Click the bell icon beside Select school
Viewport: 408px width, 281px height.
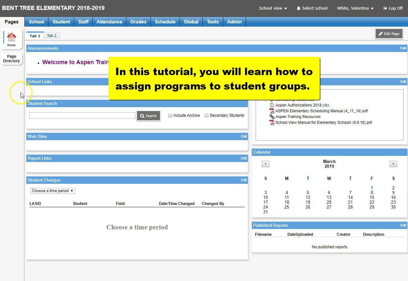click(x=298, y=8)
